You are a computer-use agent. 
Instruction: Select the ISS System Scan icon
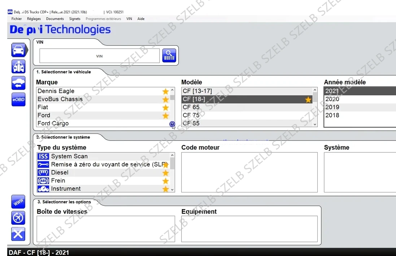pos(43,156)
